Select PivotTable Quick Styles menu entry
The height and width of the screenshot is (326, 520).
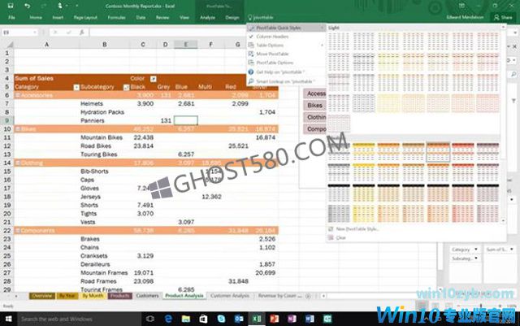pyautogui.click(x=286, y=28)
